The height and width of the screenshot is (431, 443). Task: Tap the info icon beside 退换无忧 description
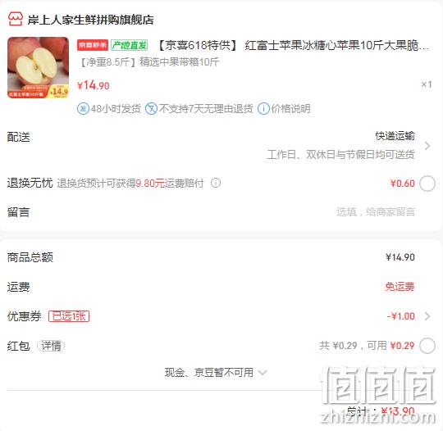click(216, 183)
